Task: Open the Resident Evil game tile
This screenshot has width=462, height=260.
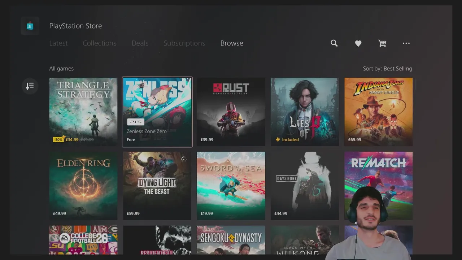Action: click(x=157, y=240)
